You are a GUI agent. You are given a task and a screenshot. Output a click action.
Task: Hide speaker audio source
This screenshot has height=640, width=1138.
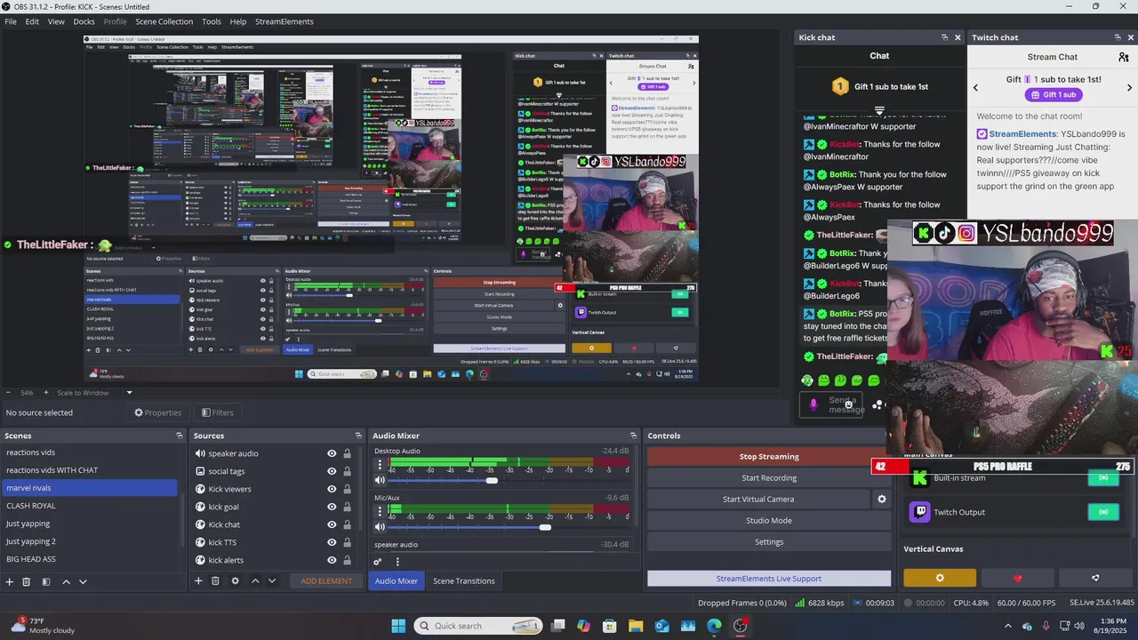pyautogui.click(x=332, y=453)
